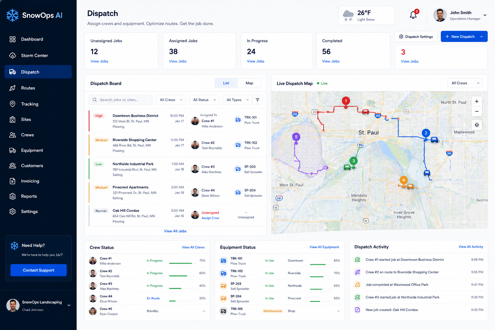Image resolution: width=495 pixels, height=330 pixels.
Task: Open the All Types filter dropdown
Action: coord(238,100)
